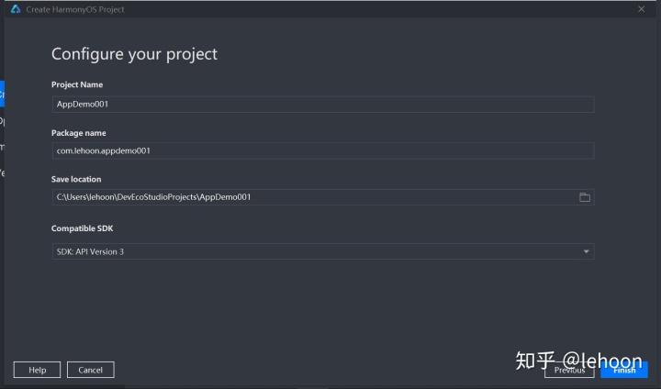Click the "Project Name" label
Viewport: 661px width, 389px height.
(x=77, y=84)
